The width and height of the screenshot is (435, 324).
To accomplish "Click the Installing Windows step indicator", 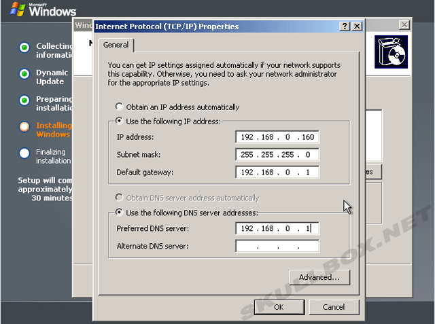I will tap(24, 126).
